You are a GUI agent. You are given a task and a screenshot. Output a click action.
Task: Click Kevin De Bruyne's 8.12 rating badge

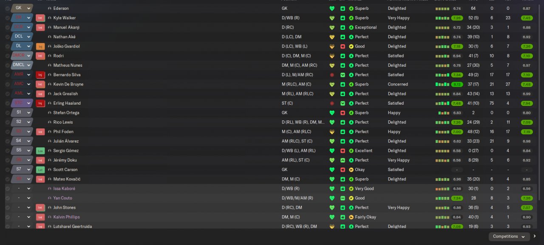click(457, 84)
